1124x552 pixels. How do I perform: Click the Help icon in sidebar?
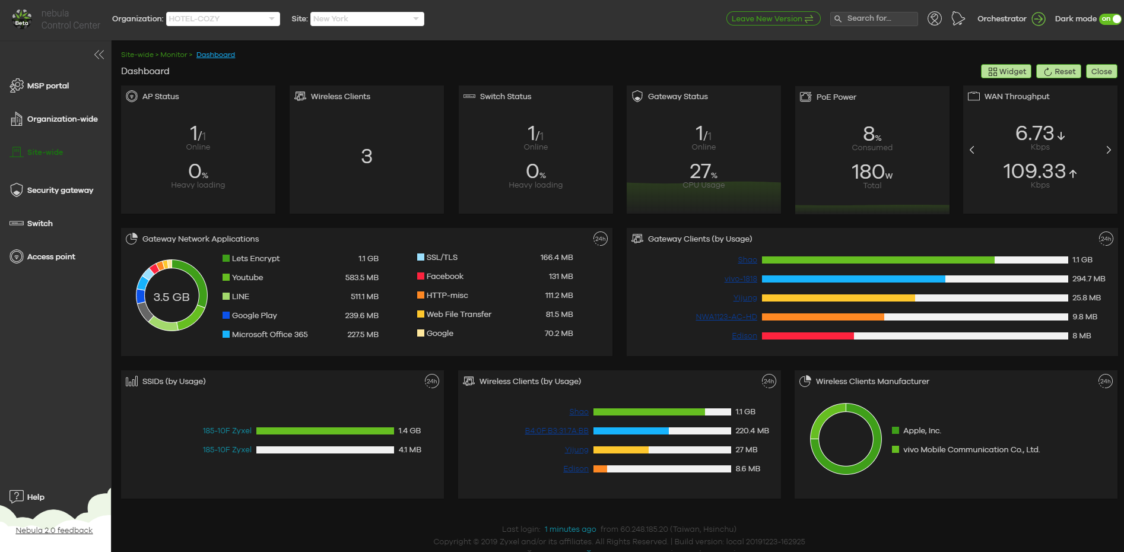coord(17,497)
